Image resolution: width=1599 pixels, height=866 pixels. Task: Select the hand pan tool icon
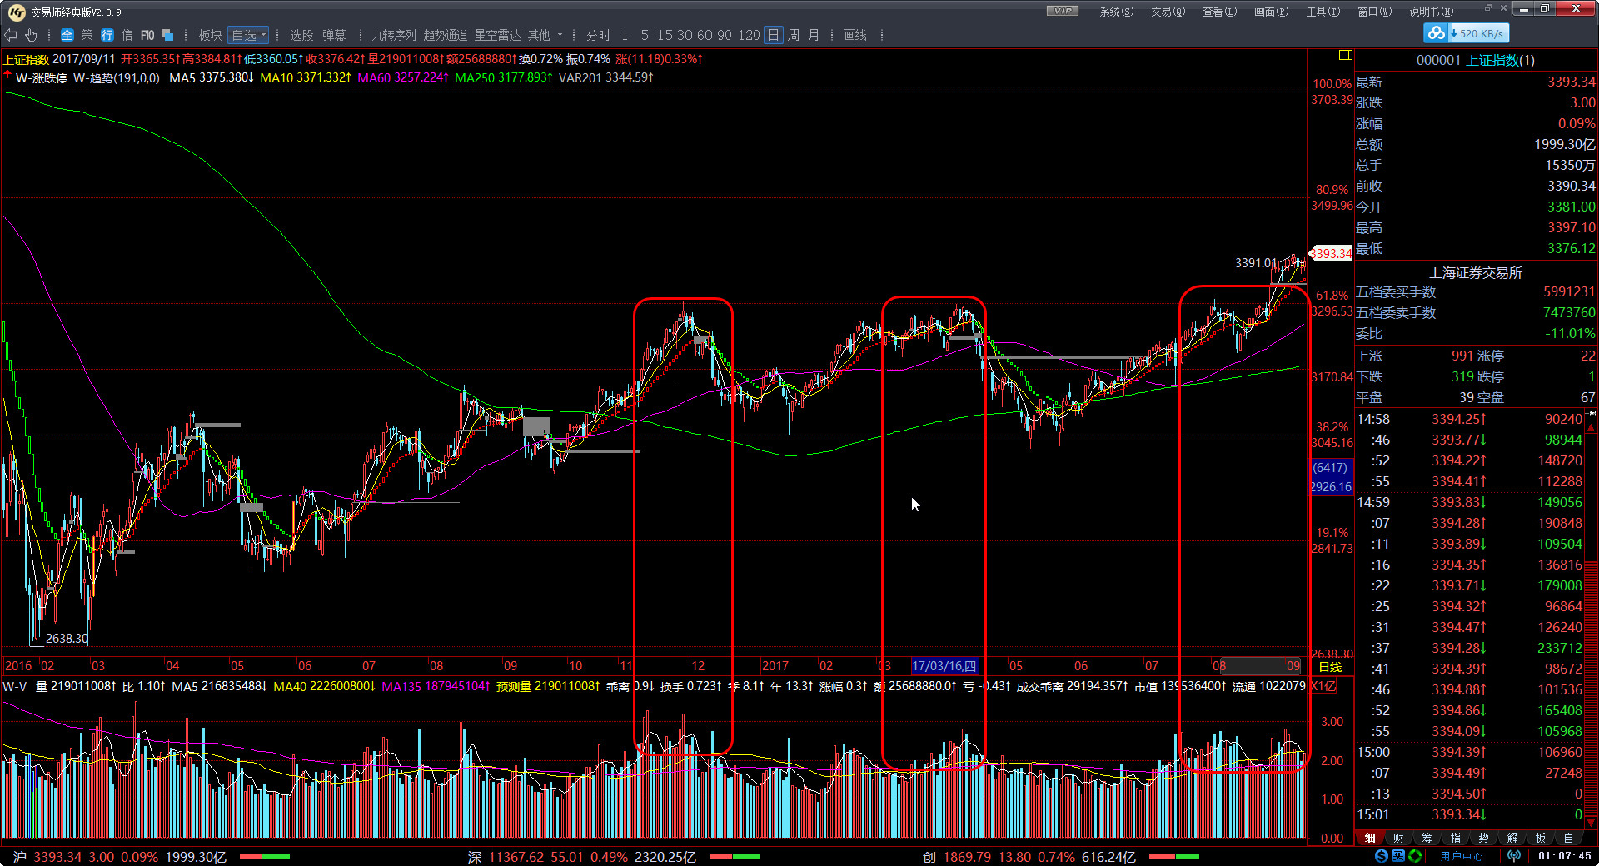pyautogui.click(x=32, y=35)
